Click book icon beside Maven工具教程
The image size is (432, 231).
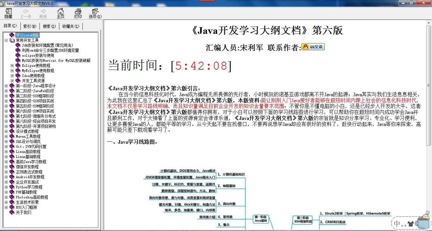click(x=12, y=136)
